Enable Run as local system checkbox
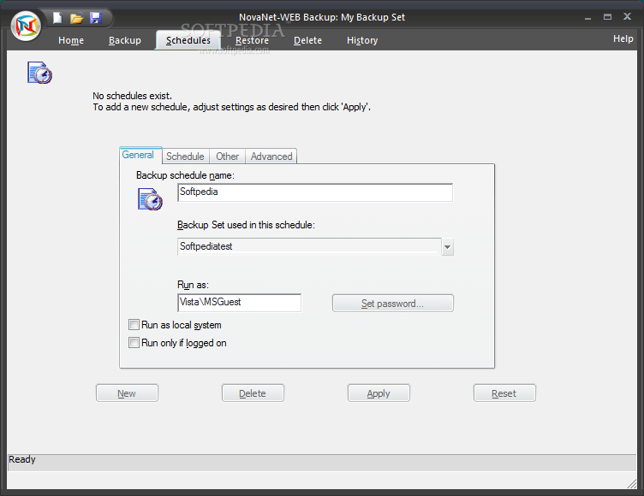This screenshot has width=644, height=496. click(134, 325)
